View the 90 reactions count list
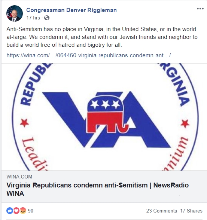This screenshot has height=220, width=207. (x=31, y=211)
